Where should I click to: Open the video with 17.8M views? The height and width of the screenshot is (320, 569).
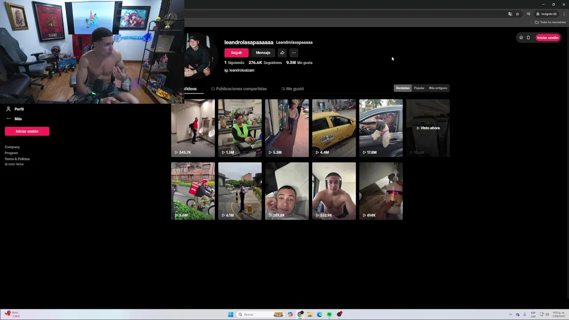[x=381, y=128]
